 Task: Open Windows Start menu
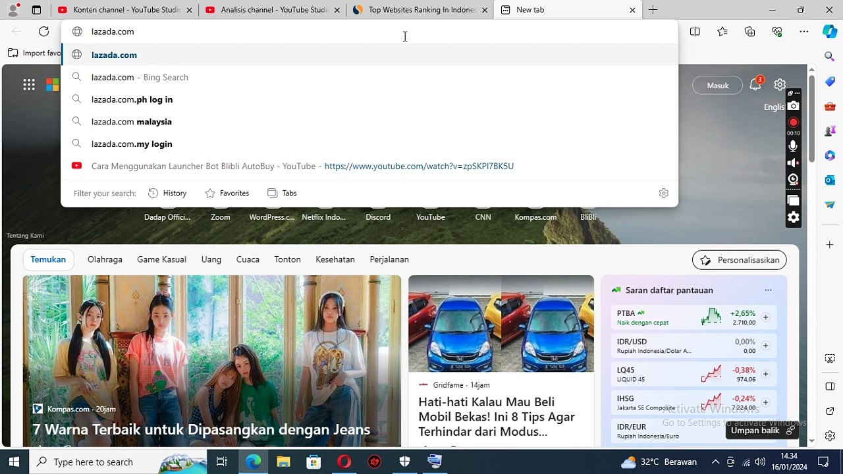coord(14,461)
